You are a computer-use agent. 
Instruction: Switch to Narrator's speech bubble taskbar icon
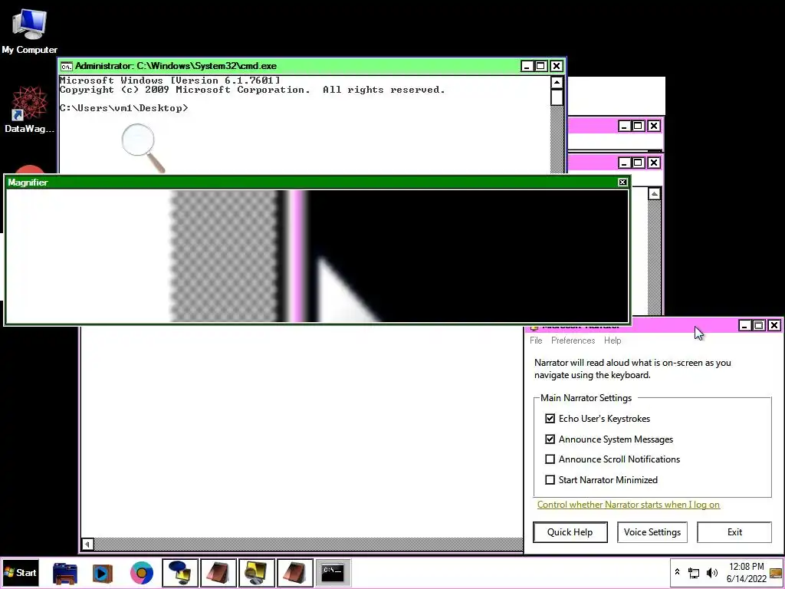[180, 573]
